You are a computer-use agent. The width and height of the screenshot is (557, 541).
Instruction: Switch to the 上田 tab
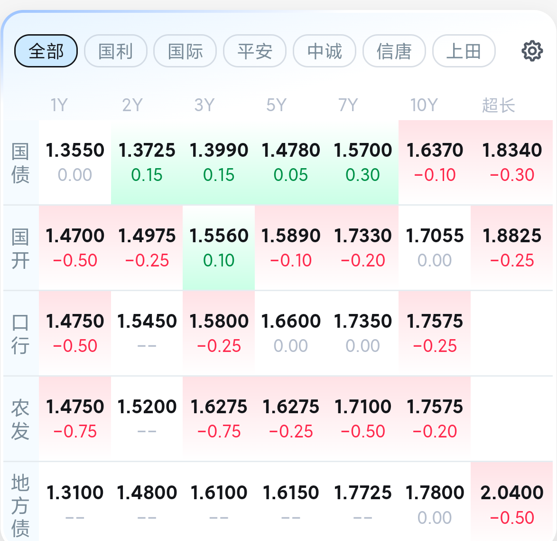pos(464,51)
